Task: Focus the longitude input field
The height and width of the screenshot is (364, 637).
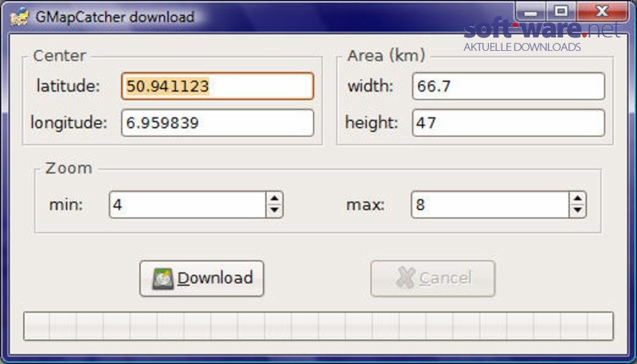Action: coord(217,123)
